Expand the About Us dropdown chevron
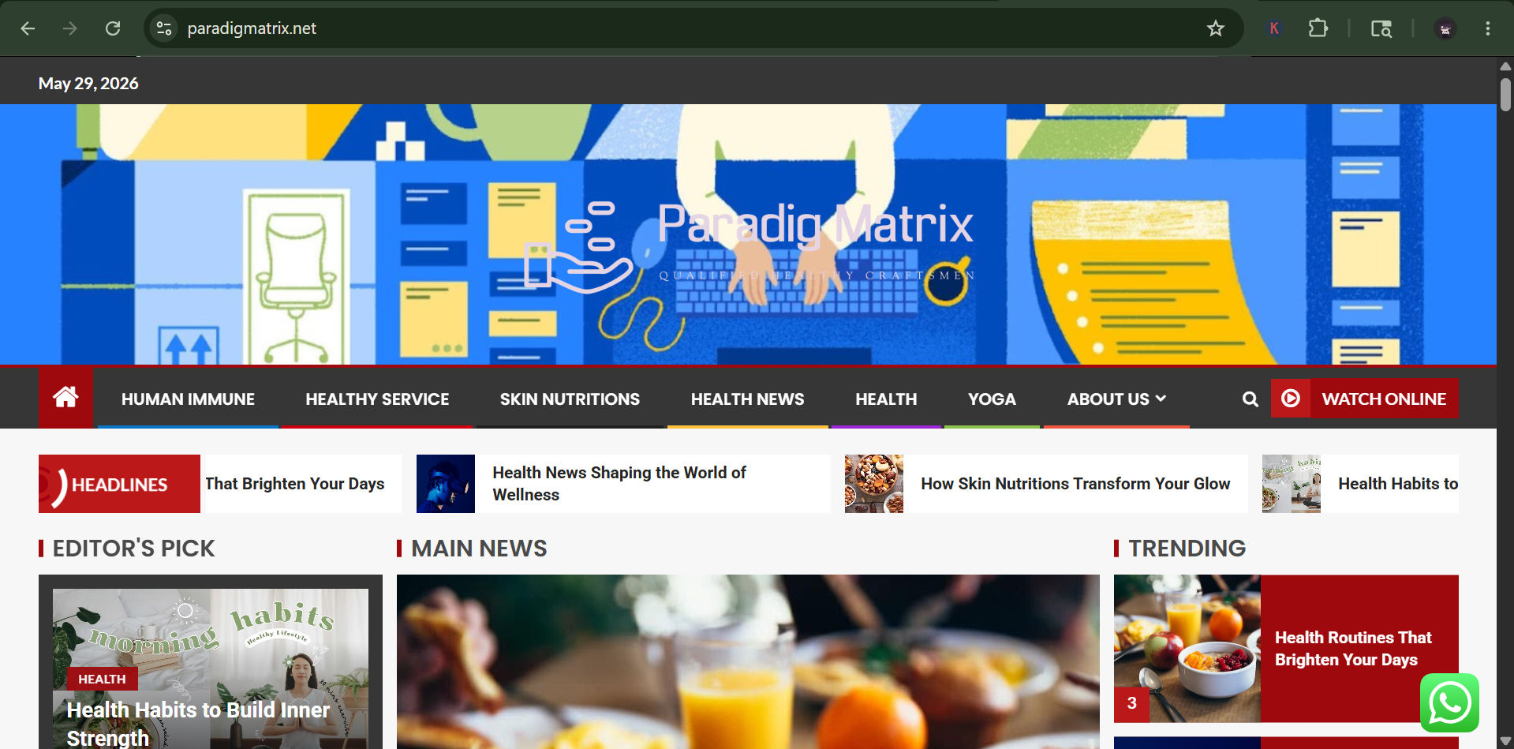 coord(1161,399)
